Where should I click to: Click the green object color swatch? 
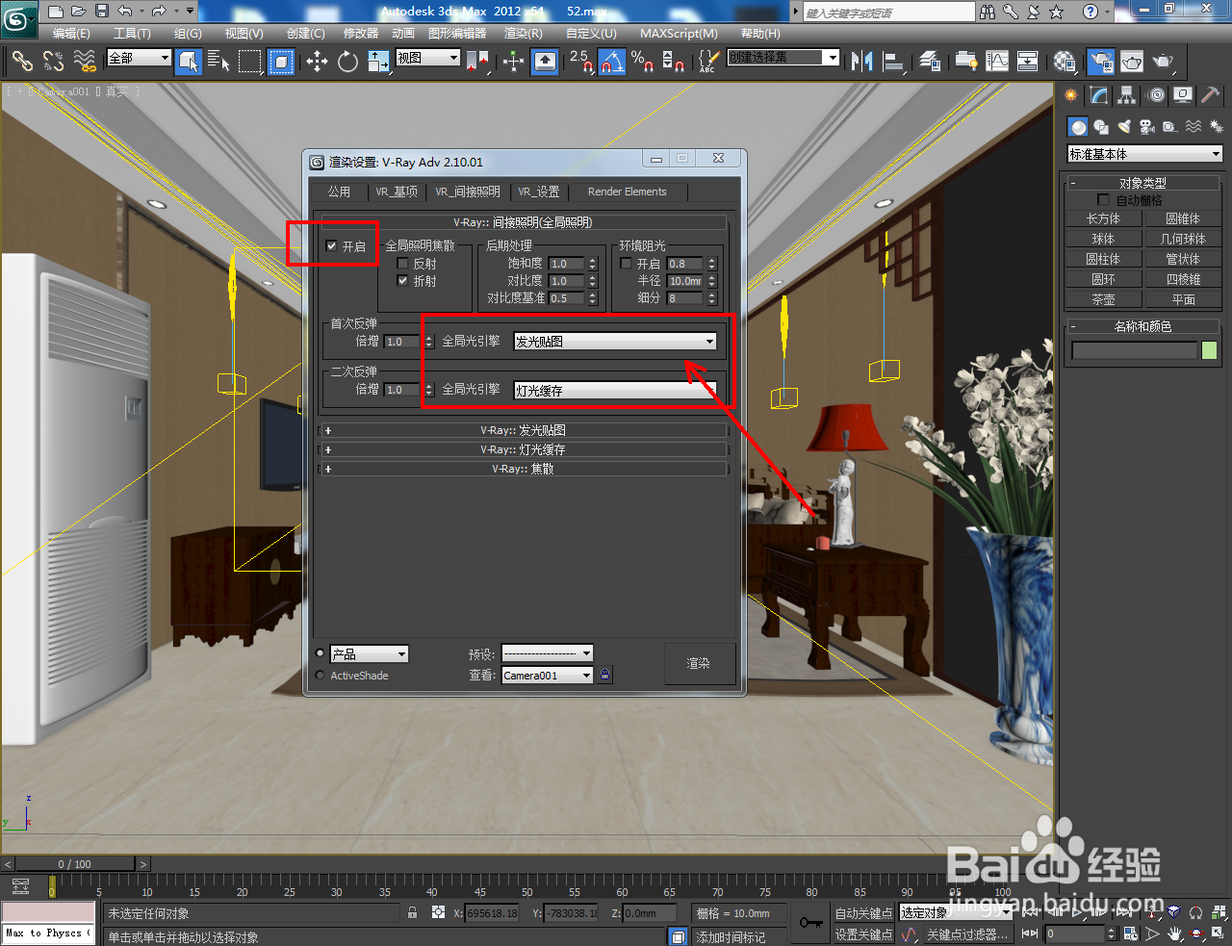coord(1209,350)
